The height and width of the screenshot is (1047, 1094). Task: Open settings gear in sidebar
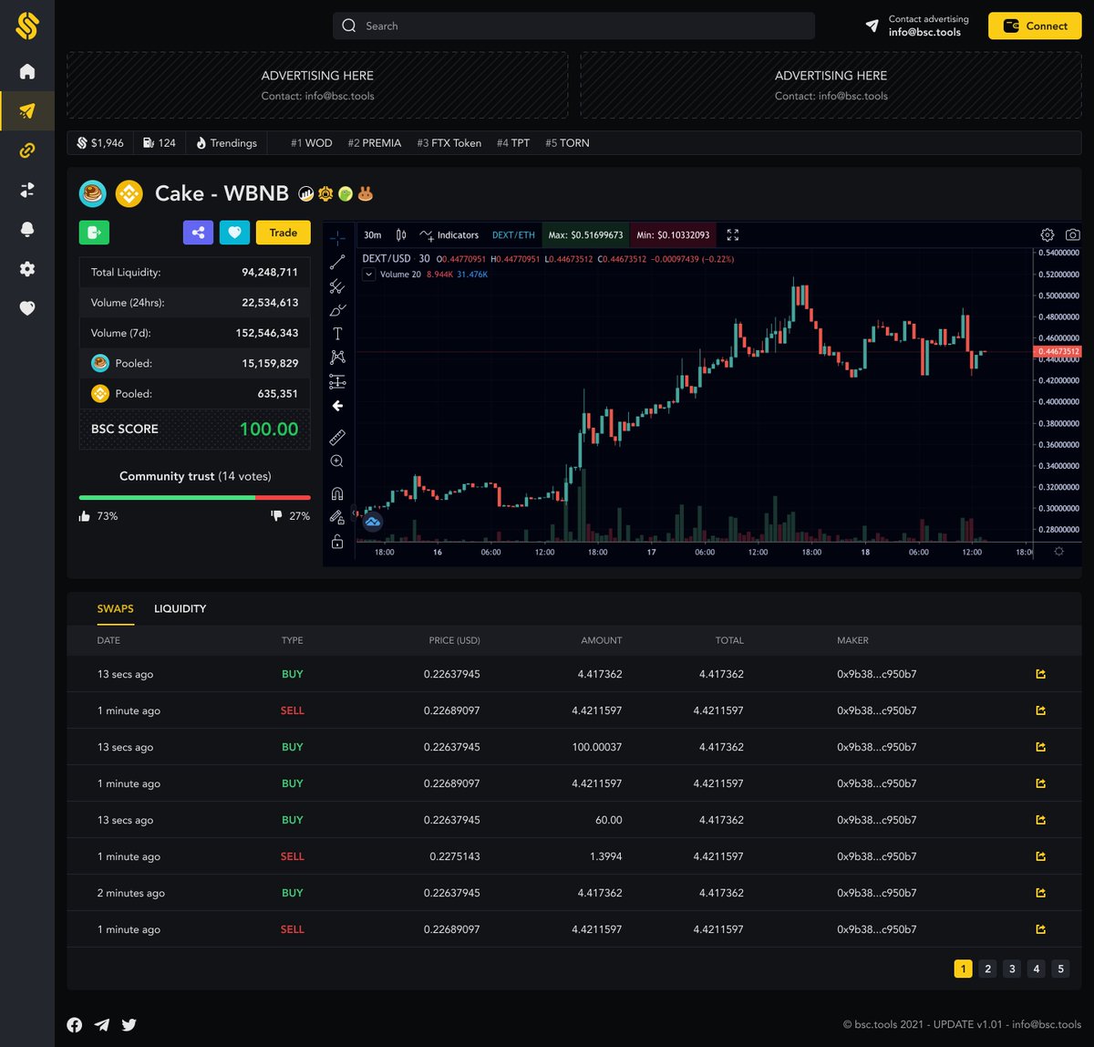27,269
